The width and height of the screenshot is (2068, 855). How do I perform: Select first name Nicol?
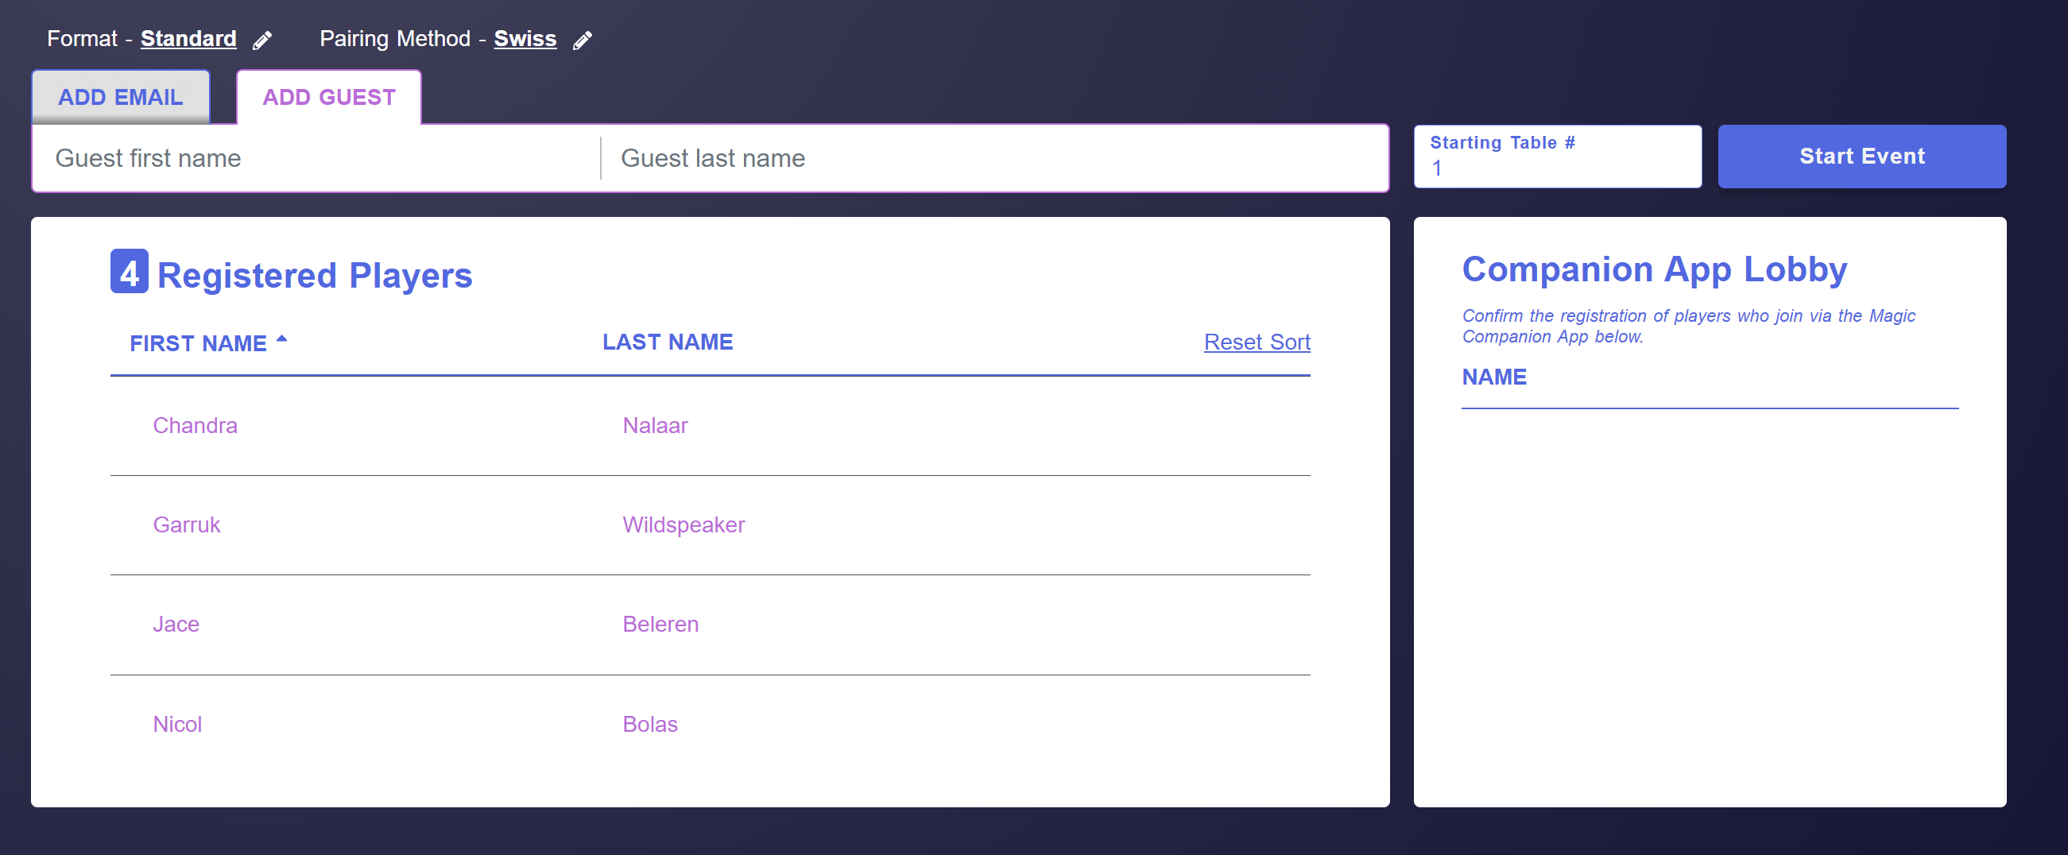(x=177, y=724)
